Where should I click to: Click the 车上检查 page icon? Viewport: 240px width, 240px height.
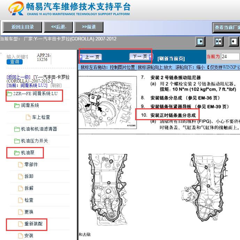28,117
